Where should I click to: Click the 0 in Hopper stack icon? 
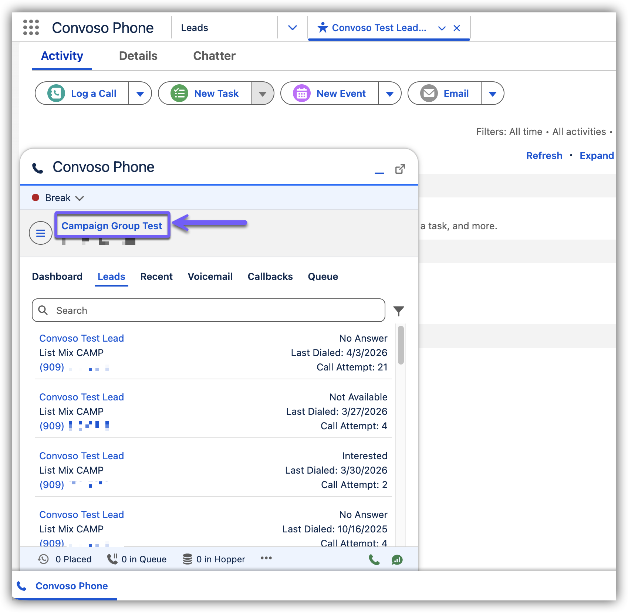click(188, 559)
